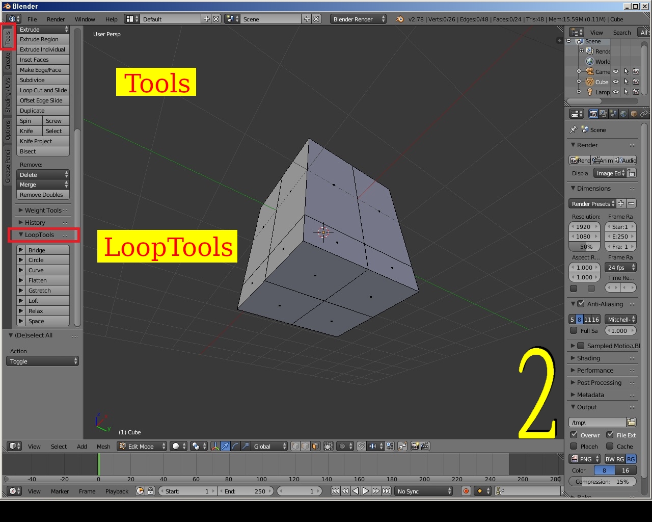Adjust the resolution 50% slider

coord(584,247)
